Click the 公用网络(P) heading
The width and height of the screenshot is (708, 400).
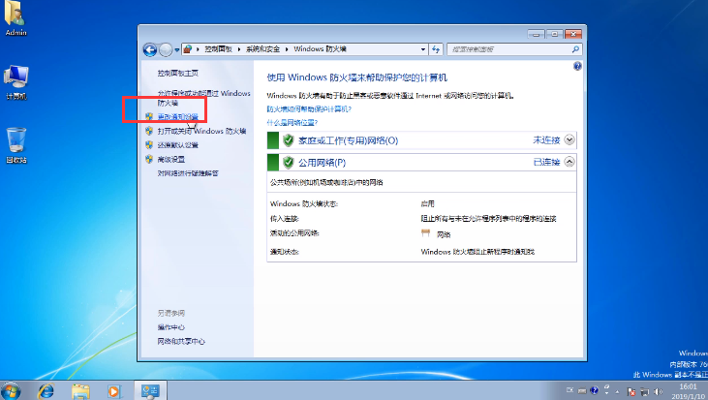pyautogui.click(x=322, y=162)
